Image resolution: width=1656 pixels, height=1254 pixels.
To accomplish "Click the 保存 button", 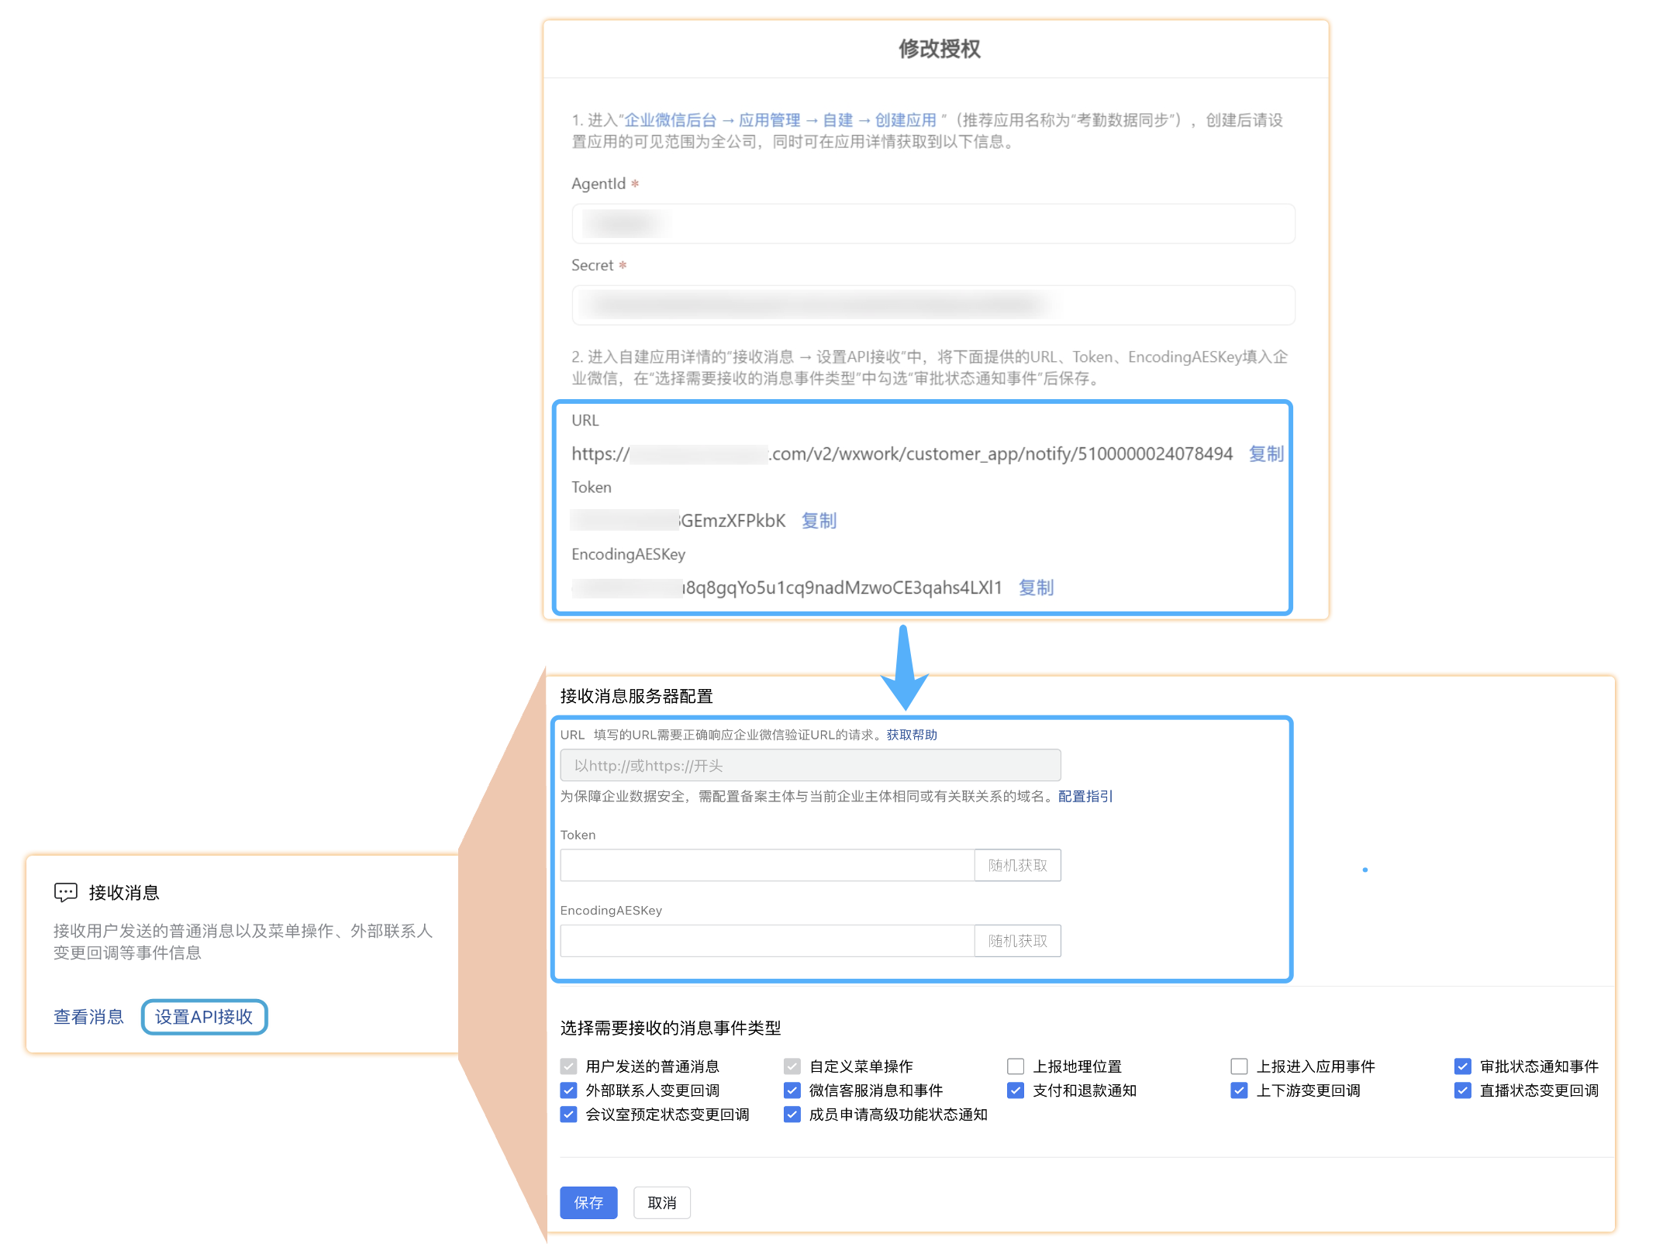I will (588, 1203).
